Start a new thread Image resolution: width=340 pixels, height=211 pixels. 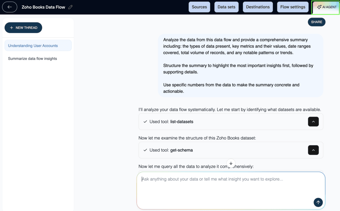point(23,28)
